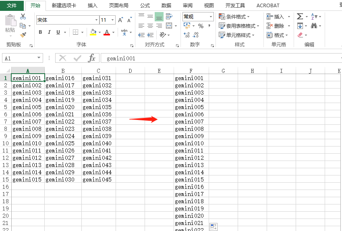Click the 套用表格格式 button
This screenshot has width=342, height=231.
(239, 26)
